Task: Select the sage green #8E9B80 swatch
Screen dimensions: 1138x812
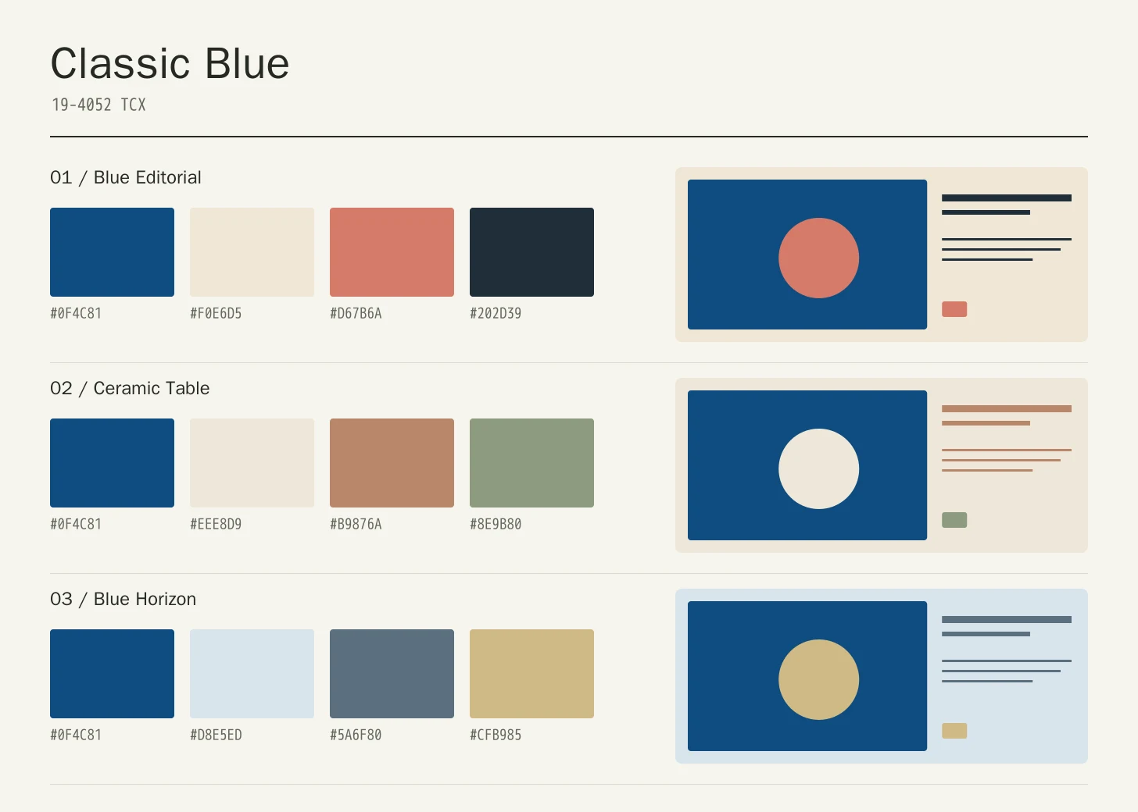Action: click(x=531, y=463)
